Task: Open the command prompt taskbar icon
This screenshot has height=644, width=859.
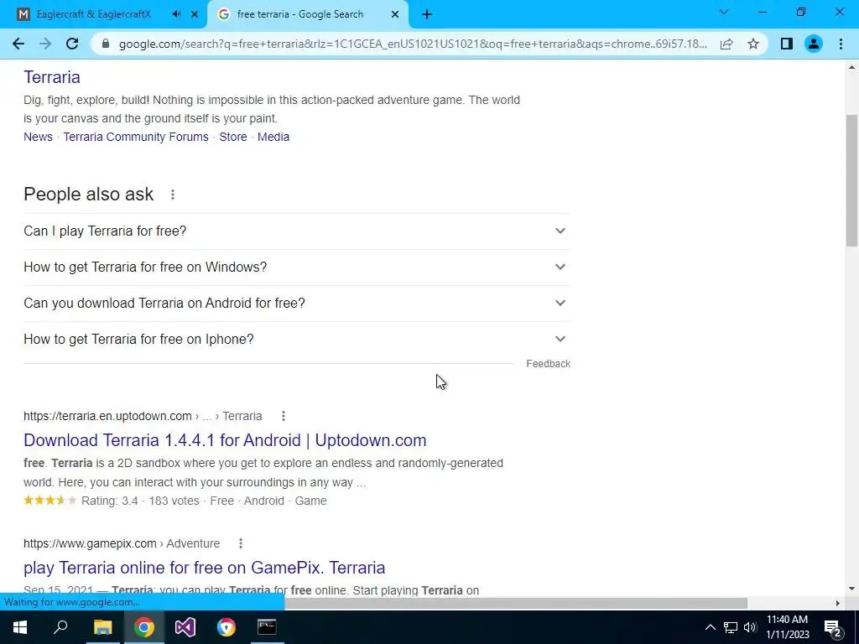Action: point(267,627)
